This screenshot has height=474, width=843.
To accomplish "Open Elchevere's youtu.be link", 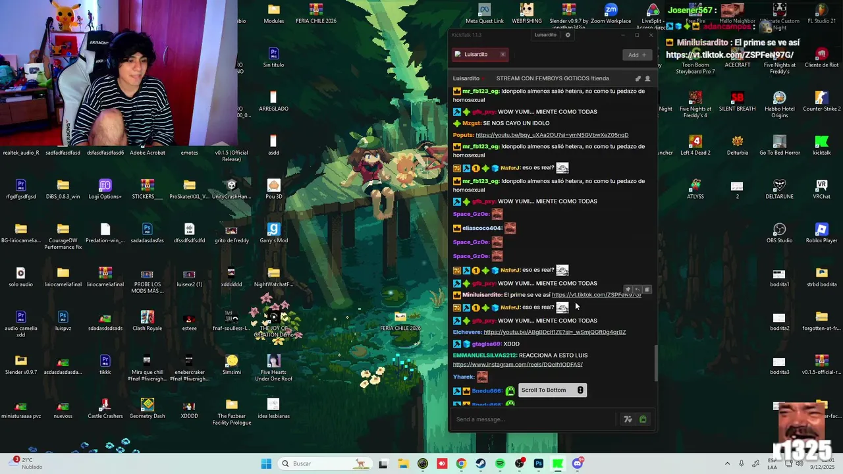I will pyautogui.click(x=555, y=332).
